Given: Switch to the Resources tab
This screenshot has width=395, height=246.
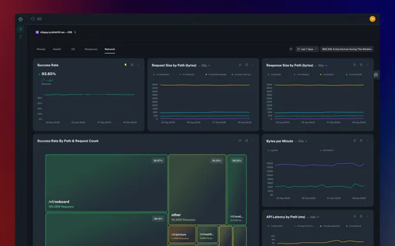Looking at the screenshot, I should (91, 49).
